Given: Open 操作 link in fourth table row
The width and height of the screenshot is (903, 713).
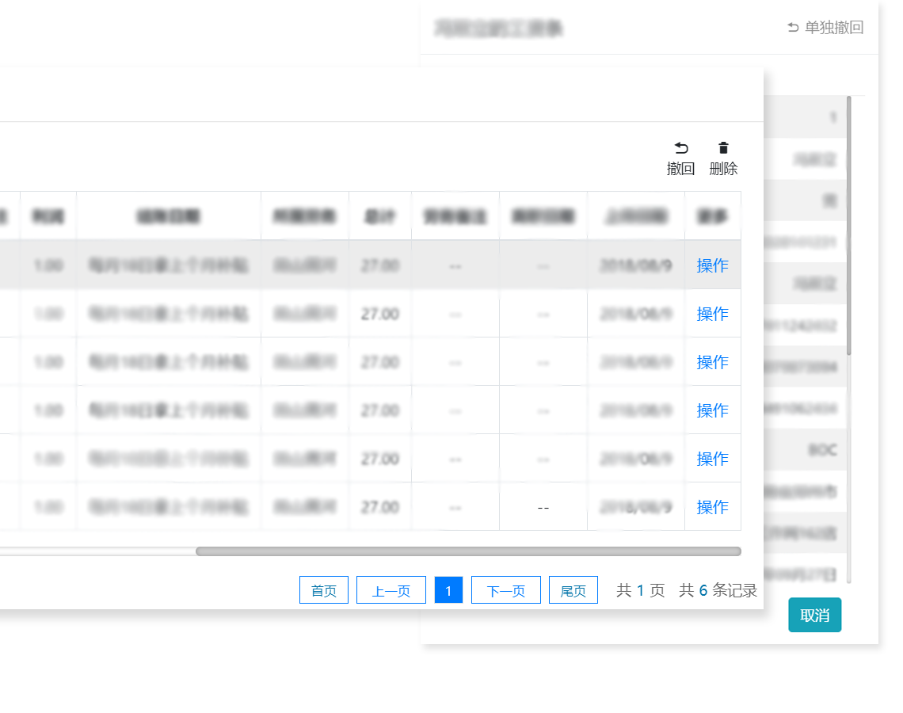Looking at the screenshot, I should click(712, 410).
